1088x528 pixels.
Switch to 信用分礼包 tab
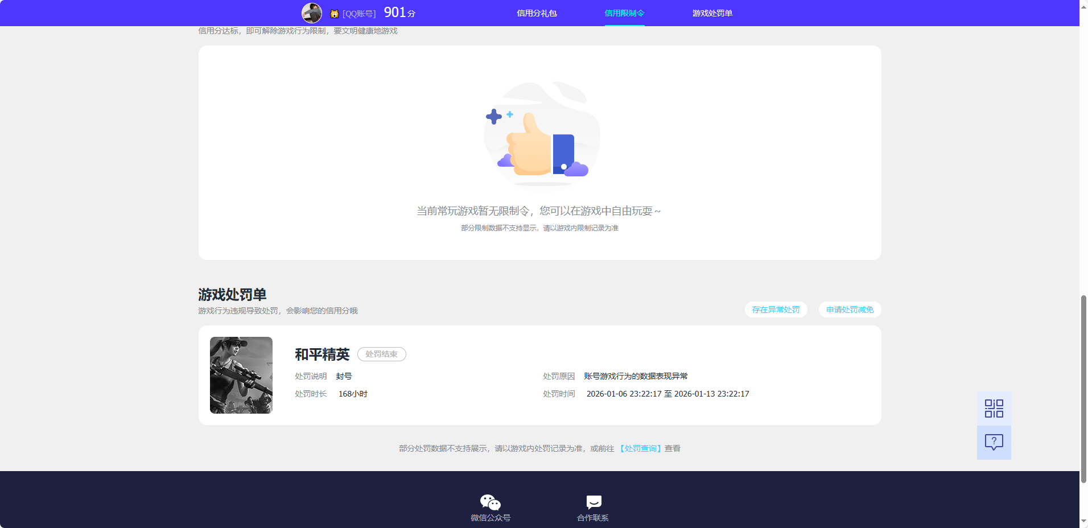(x=537, y=13)
